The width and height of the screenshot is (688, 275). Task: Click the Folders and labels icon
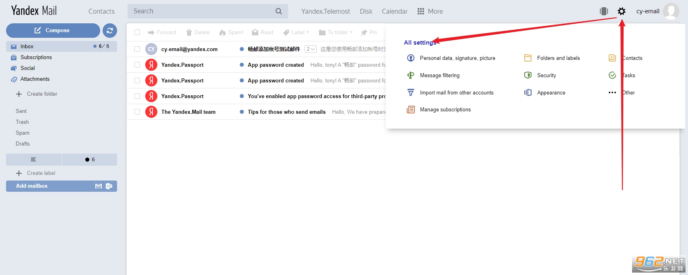tap(528, 58)
